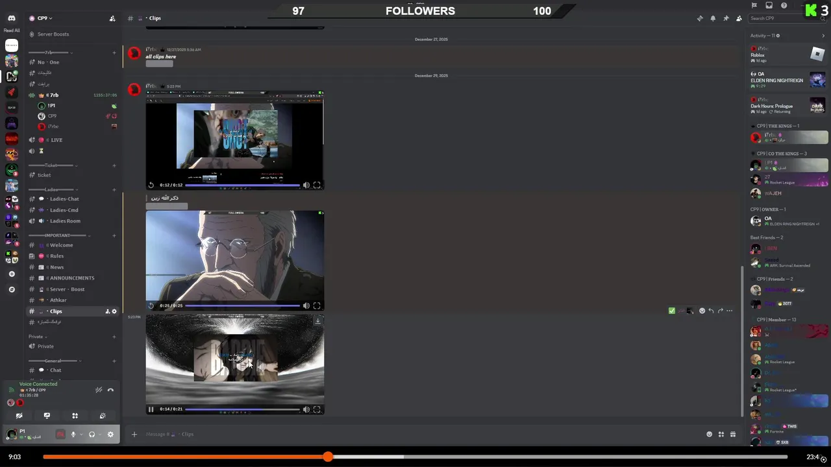Open CP9 server dropdown menu
Image resolution: width=831 pixels, height=467 pixels.
40,18
